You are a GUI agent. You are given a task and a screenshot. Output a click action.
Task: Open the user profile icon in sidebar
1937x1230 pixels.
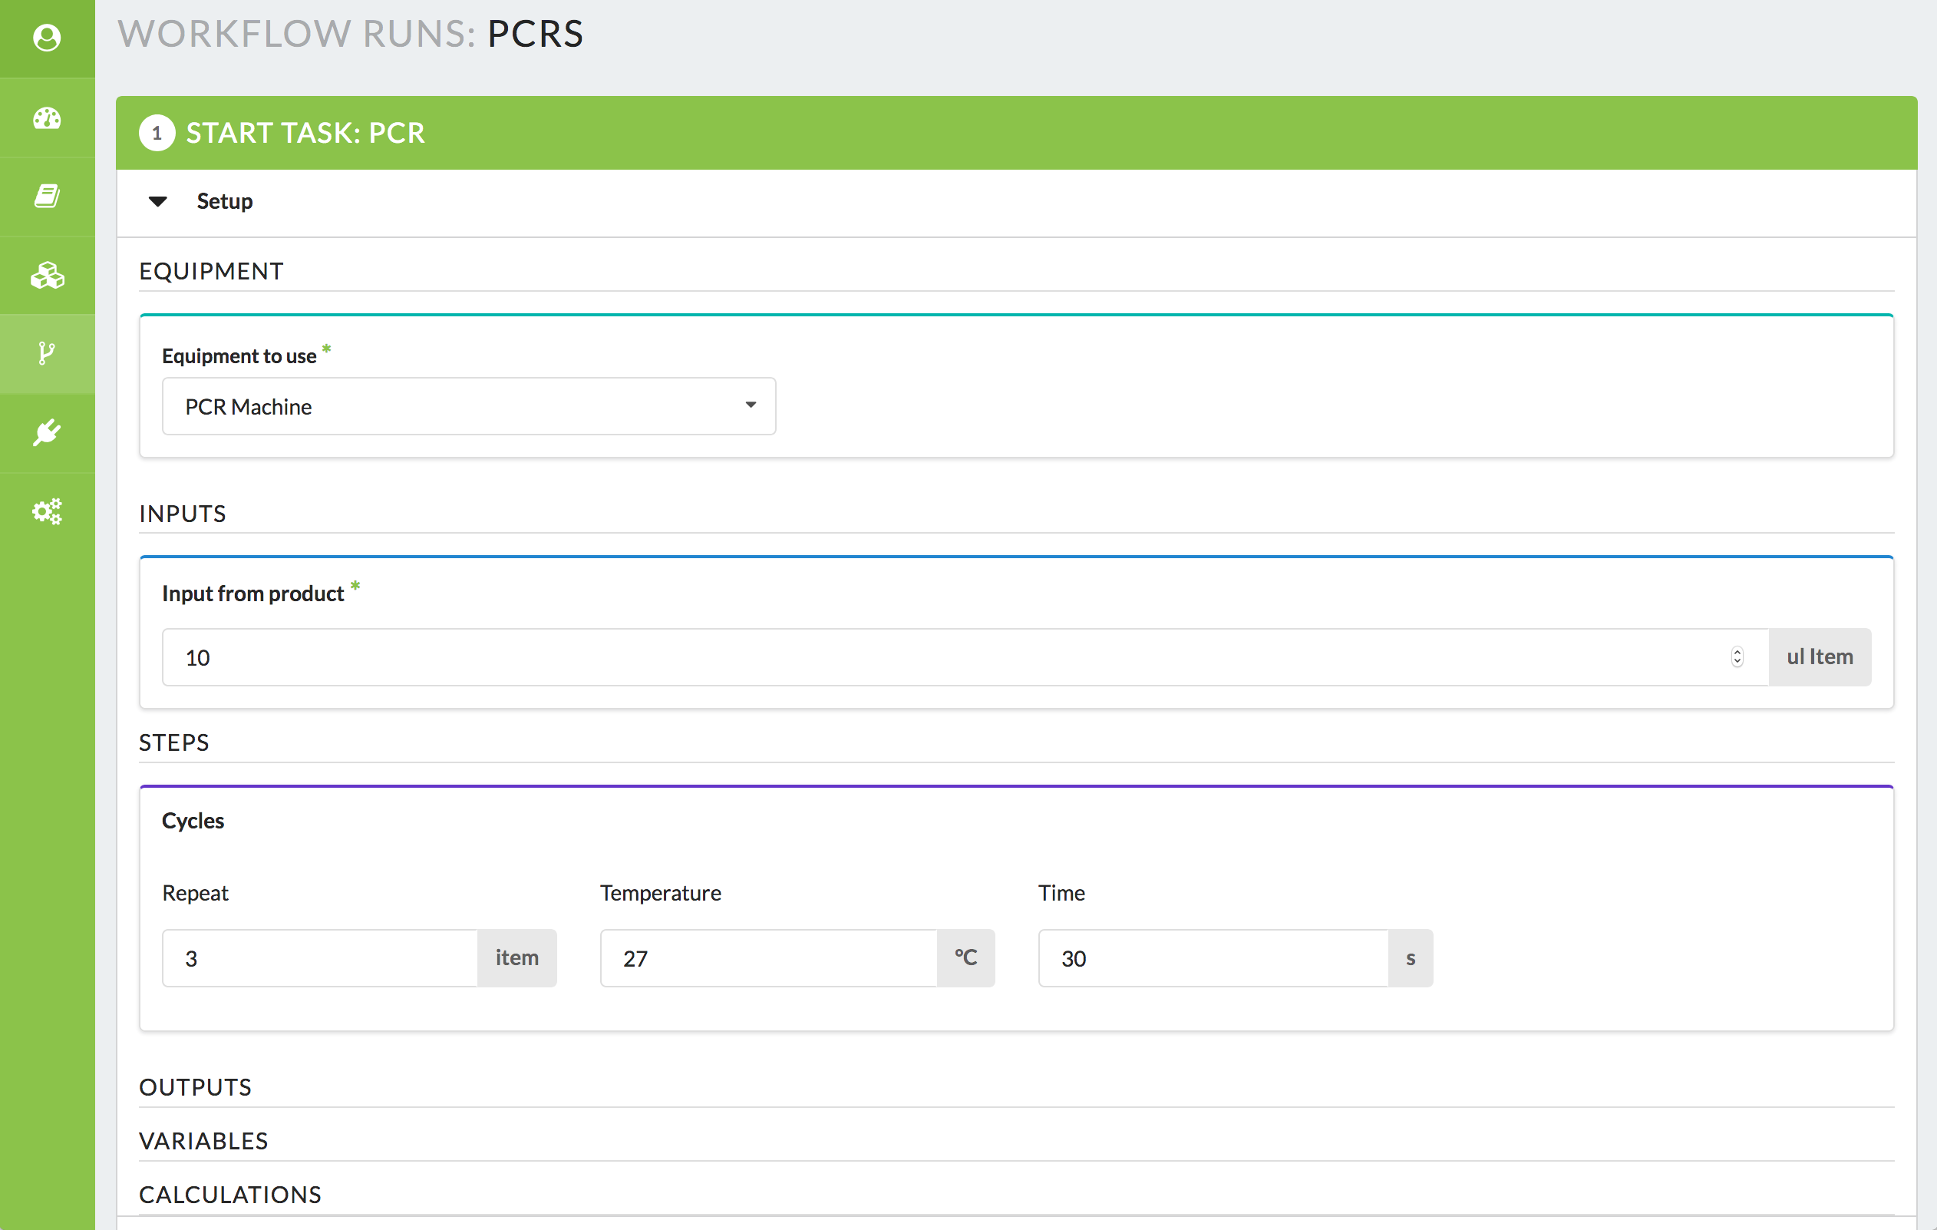[x=47, y=38]
